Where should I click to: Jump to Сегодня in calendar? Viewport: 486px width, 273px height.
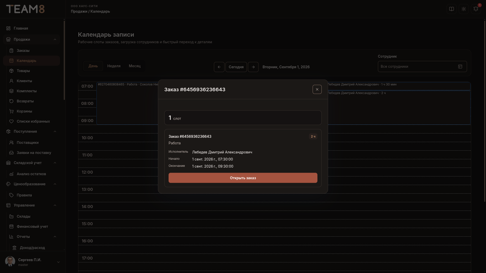[x=236, y=67]
